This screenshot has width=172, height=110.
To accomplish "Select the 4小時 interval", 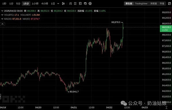I will [x=45, y=4].
